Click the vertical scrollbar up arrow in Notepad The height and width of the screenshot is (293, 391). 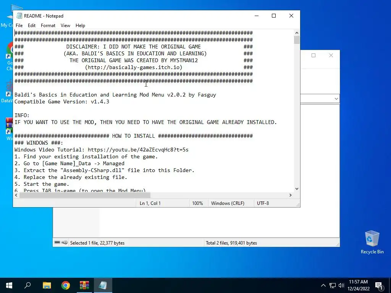point(297,33)
